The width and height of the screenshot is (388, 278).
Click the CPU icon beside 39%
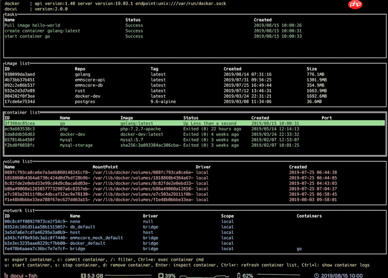click(x=161, y=276)
